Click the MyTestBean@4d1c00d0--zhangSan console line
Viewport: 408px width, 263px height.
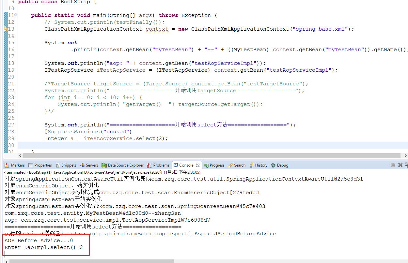92,213
